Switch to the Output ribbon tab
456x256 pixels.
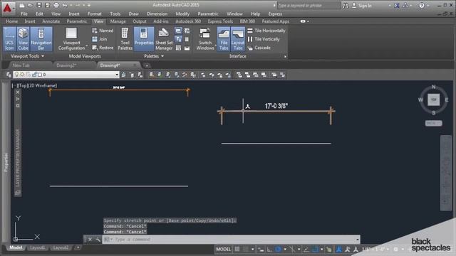pyautogui.click(x=140, y=21)
